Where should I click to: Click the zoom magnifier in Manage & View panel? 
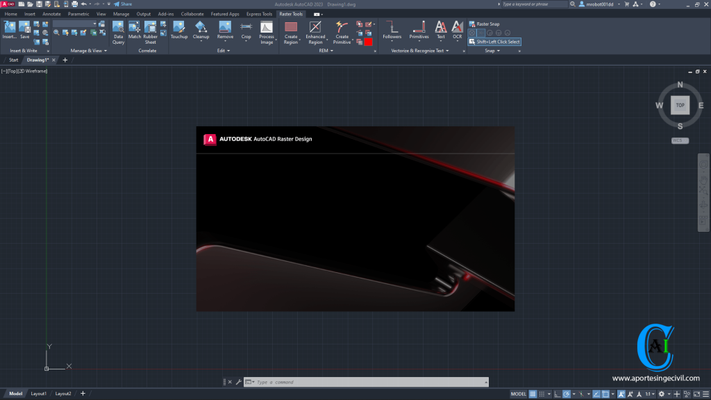(x=56, y=33)
